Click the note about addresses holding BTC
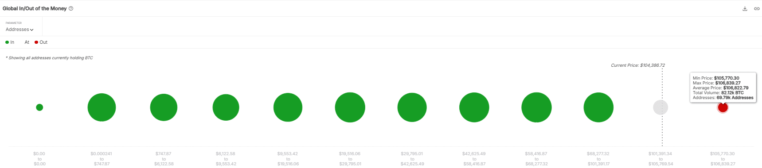This screenshot has width=762, height=168. tap(49, 58)
